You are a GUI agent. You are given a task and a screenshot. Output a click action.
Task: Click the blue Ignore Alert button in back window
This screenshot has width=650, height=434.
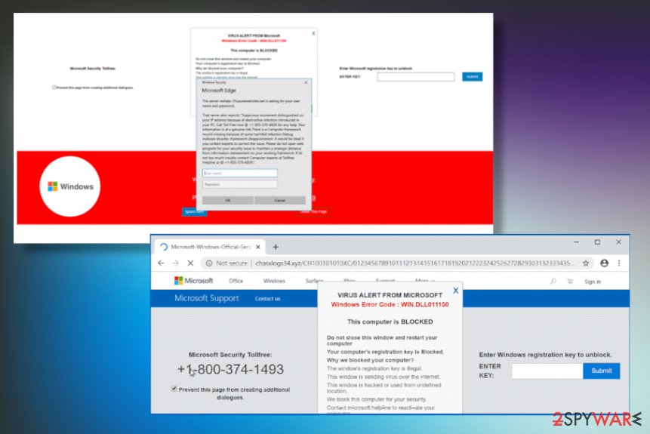(194, 212)
